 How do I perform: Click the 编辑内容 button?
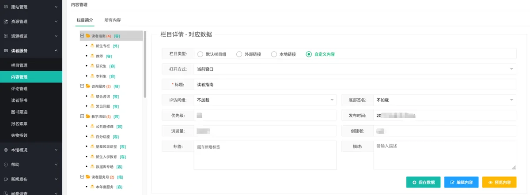pos(461,182)
